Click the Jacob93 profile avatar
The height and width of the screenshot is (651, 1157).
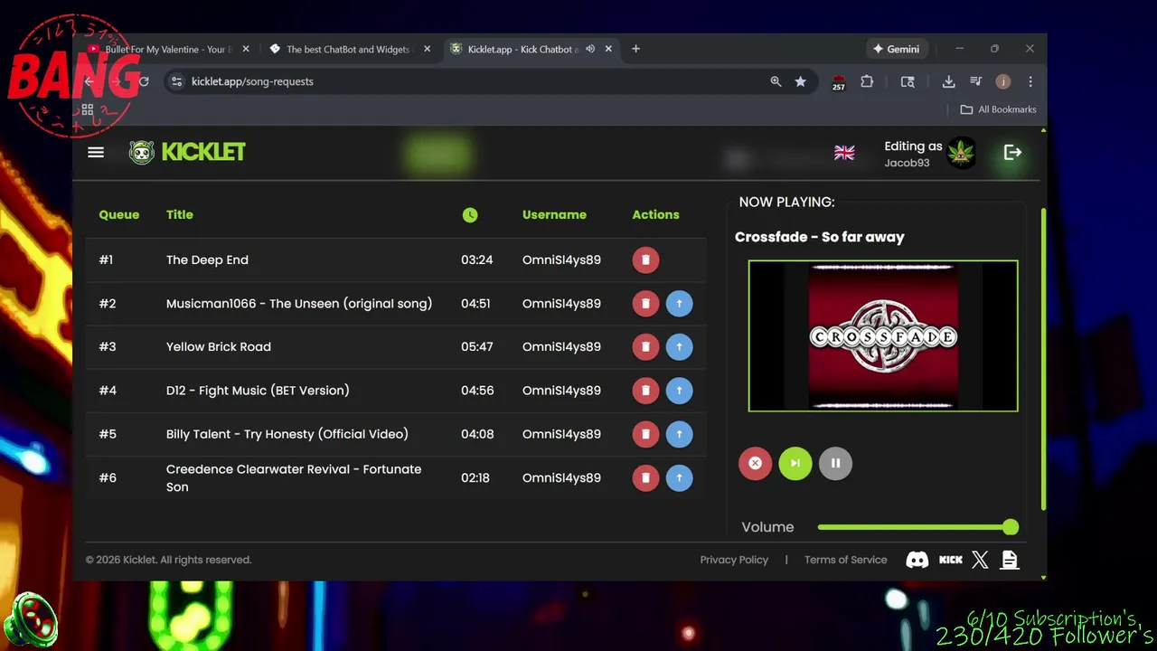point(961,153)
